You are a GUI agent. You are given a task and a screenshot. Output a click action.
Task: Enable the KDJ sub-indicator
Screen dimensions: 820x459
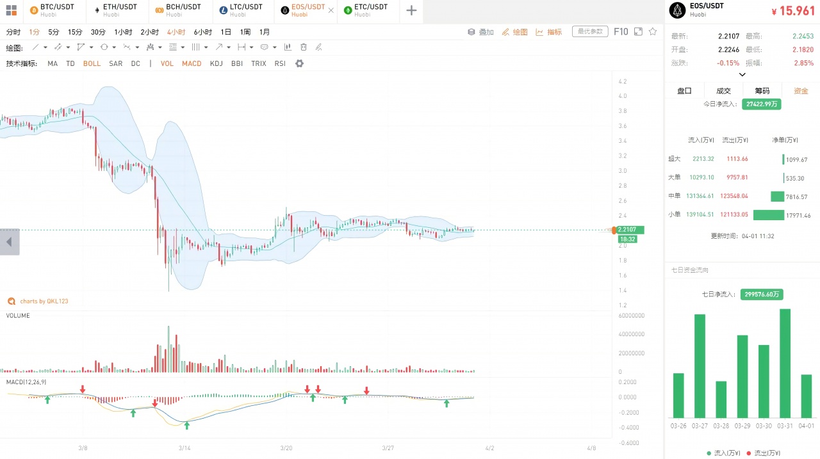tap(217, 63)
